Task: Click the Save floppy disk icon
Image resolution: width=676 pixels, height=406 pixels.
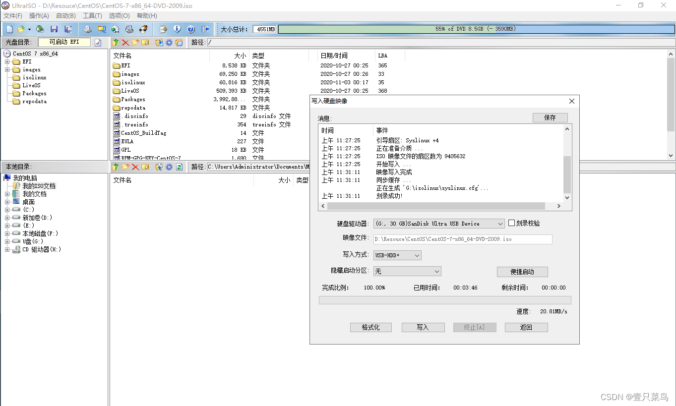Action: click(x=54, y=29)
